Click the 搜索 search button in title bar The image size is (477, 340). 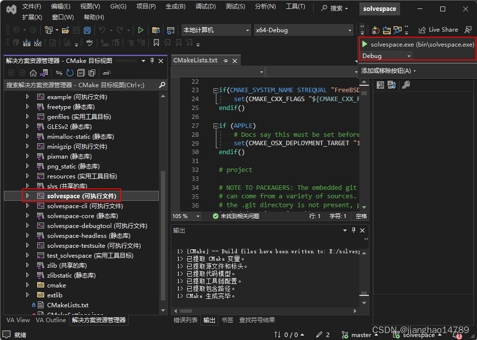click(335, 8)
